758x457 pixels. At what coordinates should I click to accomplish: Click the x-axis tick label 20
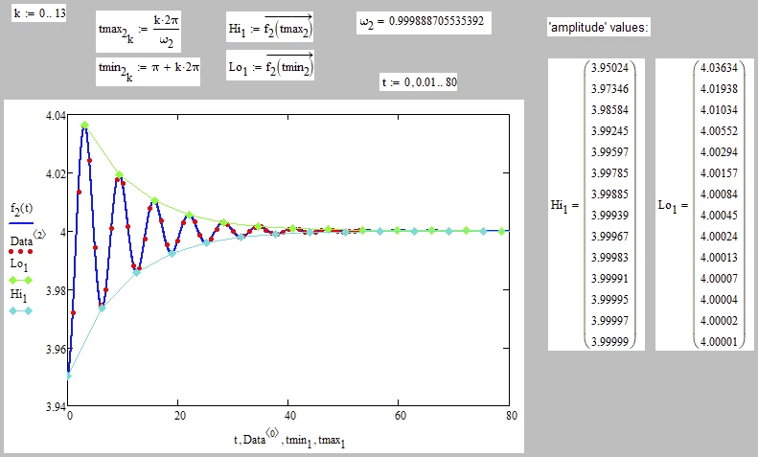click(180, 416)
